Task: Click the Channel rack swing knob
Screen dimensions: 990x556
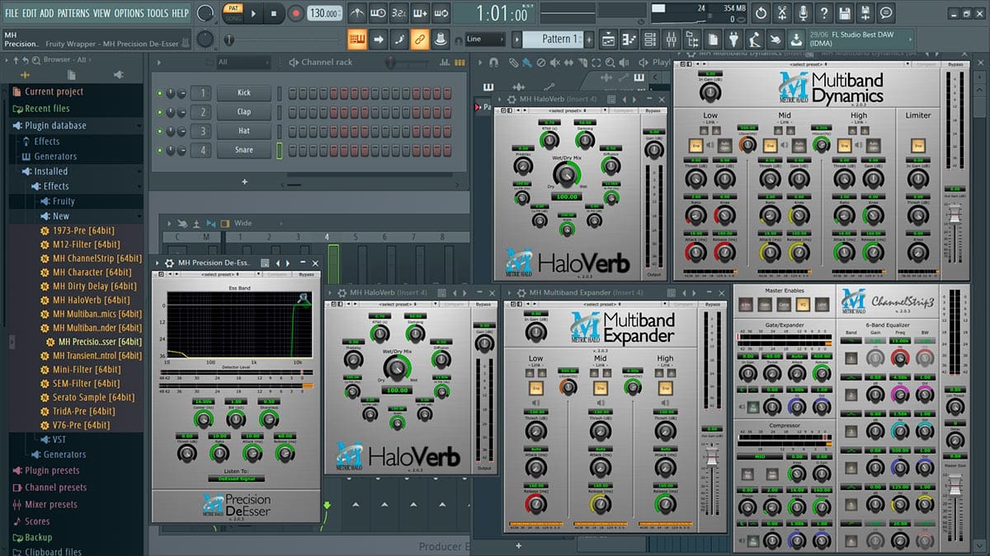Action: pos(392,63)
